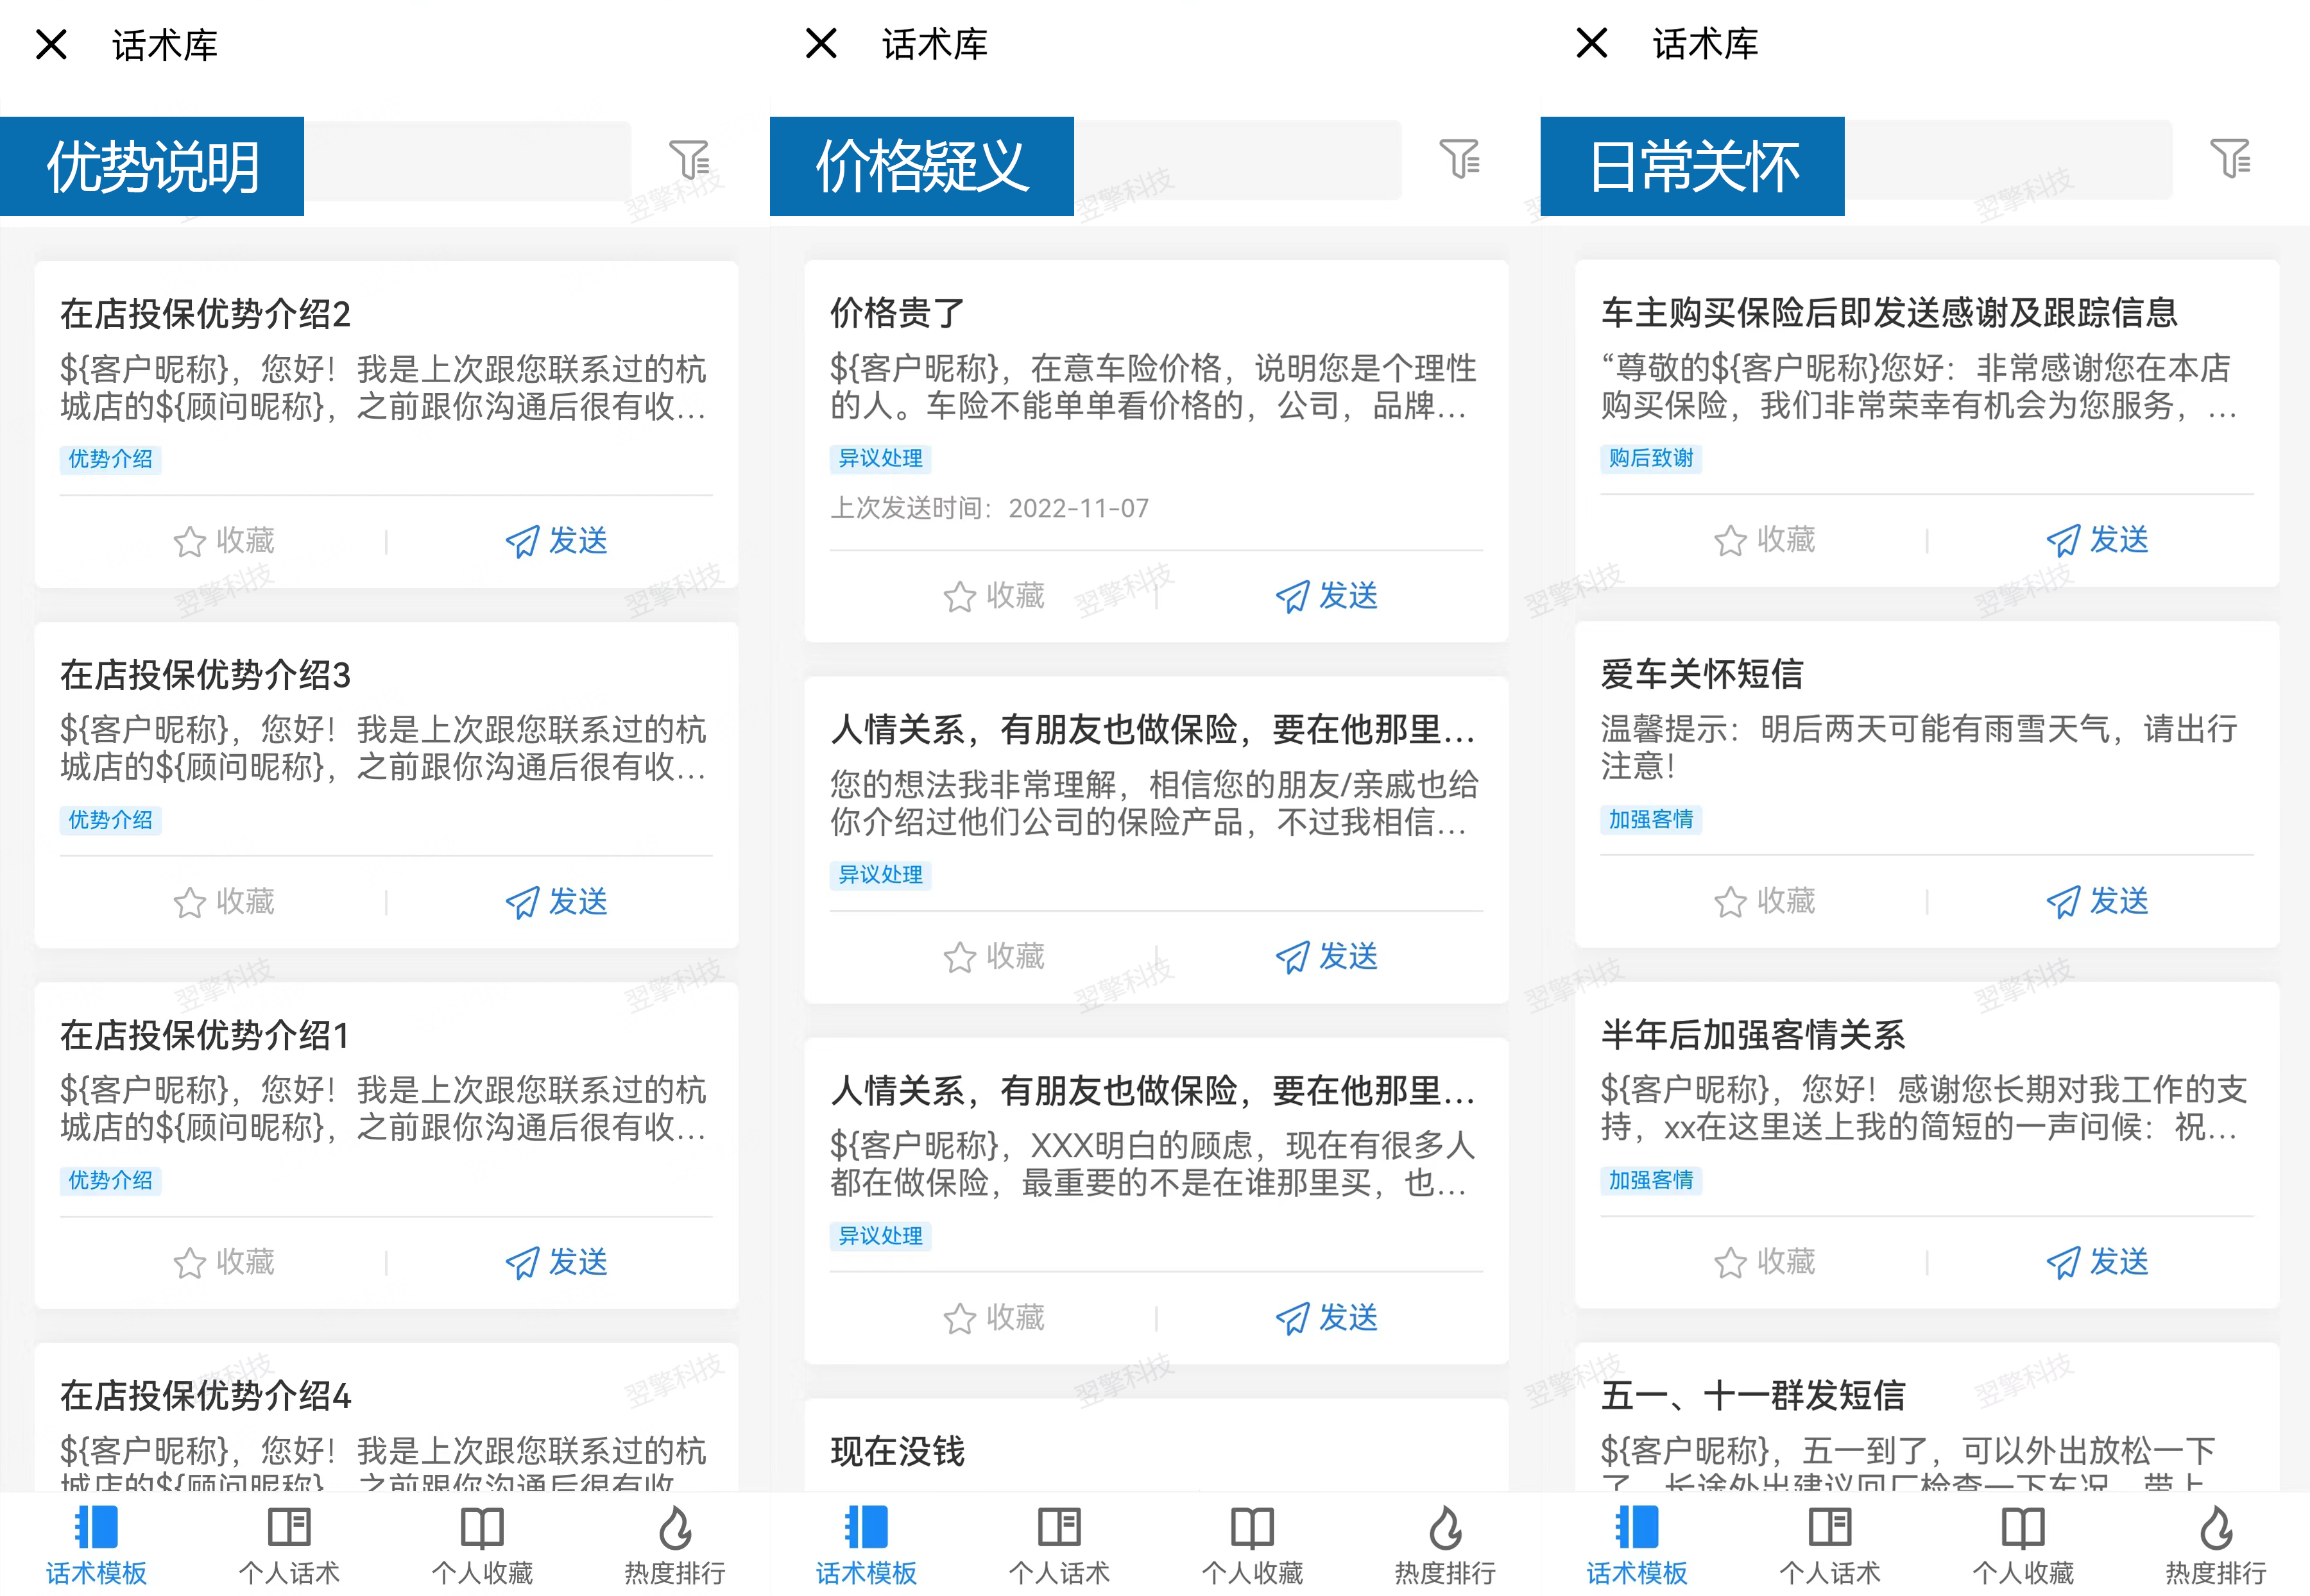This screenshot has height=1596, width=2310.
Task: Open filter icon in 价格疑义 panel
Action: (1459, 159)
